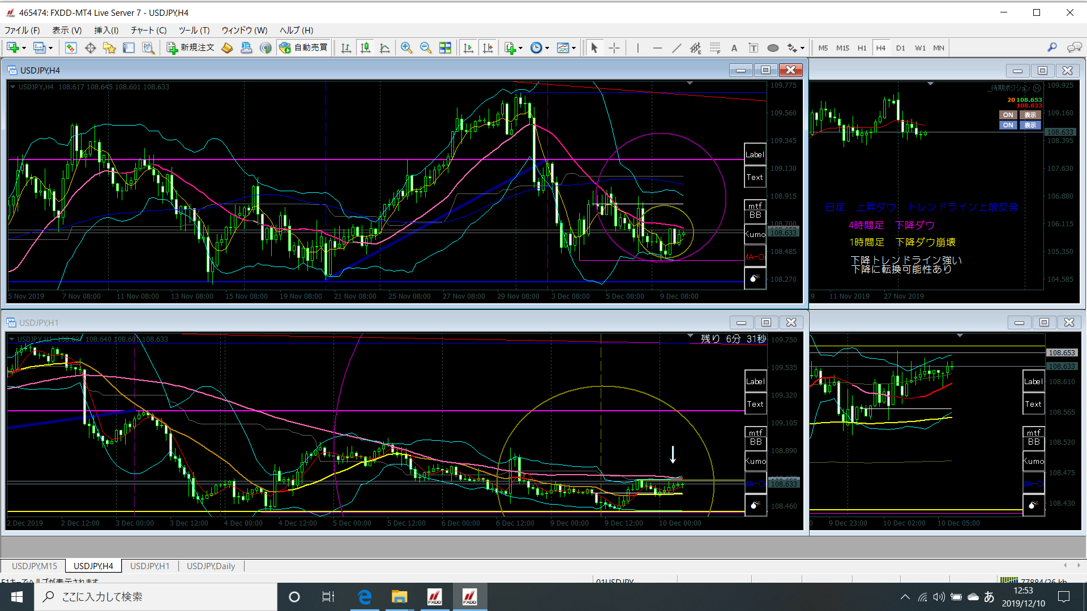Image resolution: width=1087 pixels, height=611 pixels.
Task: Open Windows Start menu
Action: [x=17, y=597]
